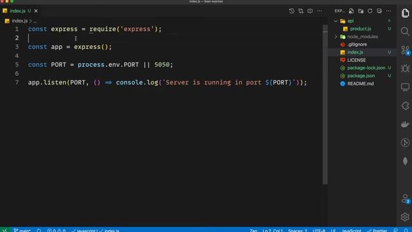This screenshot has width=412, height=232.
Task: Open Source Control view with the 4 badge
Action: pos(405,50)
